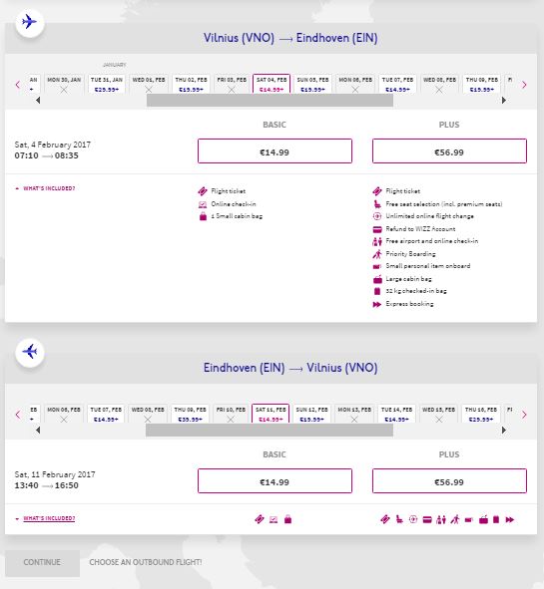Click the return flight airplane icon
544x589 pixels.
click(x=29, y=352)
